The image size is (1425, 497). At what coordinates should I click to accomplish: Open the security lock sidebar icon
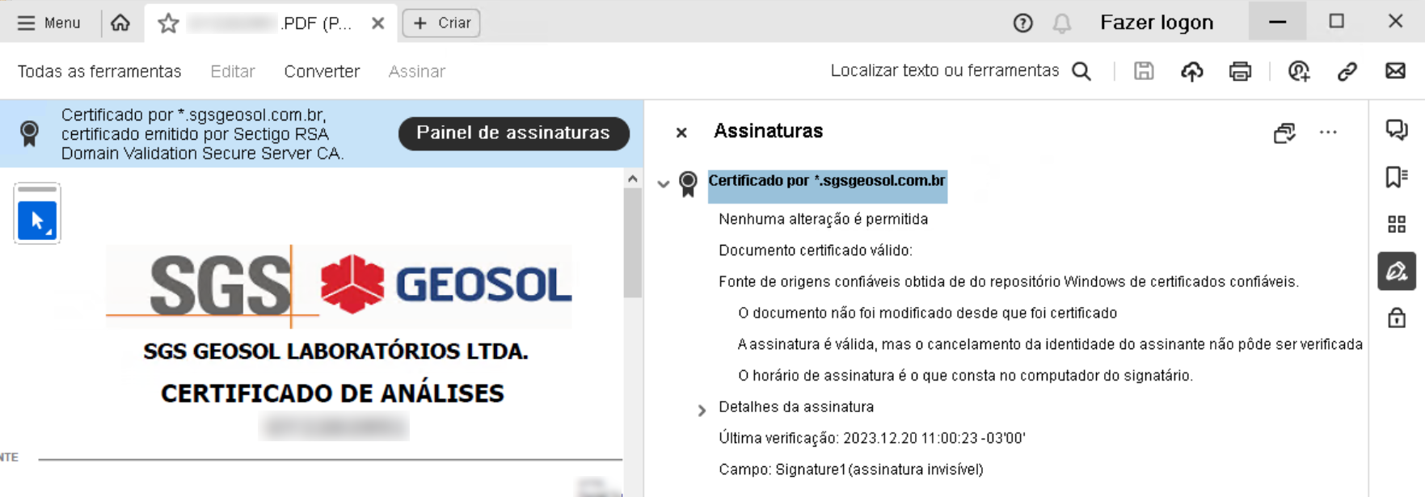coord(1397,318)
